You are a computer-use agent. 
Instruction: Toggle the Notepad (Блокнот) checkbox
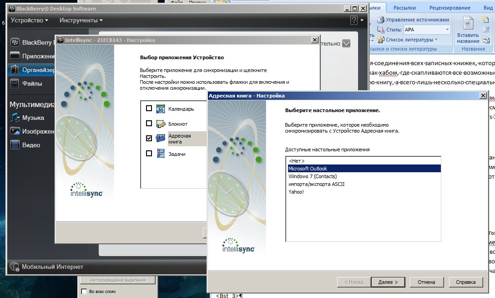(x=149, y=123)
